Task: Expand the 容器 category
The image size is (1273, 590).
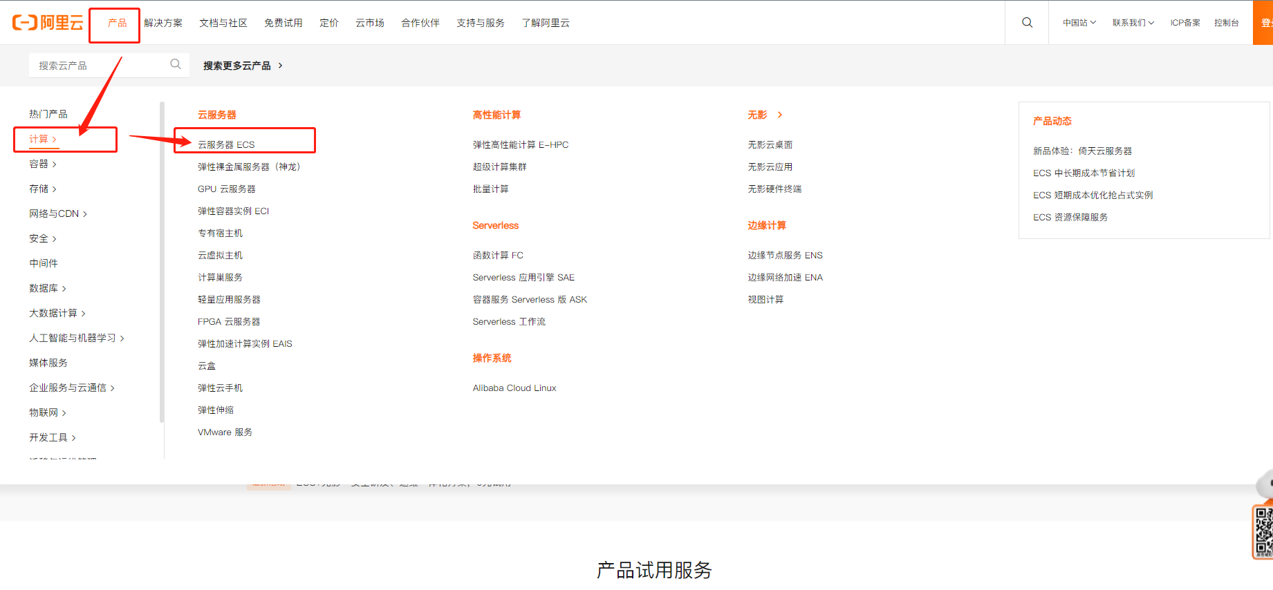Action: click(43, 164)
